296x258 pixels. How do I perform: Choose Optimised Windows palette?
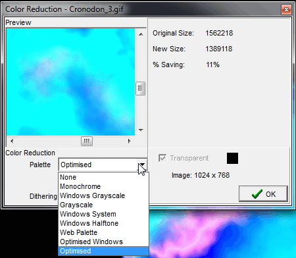coord(103,242)
